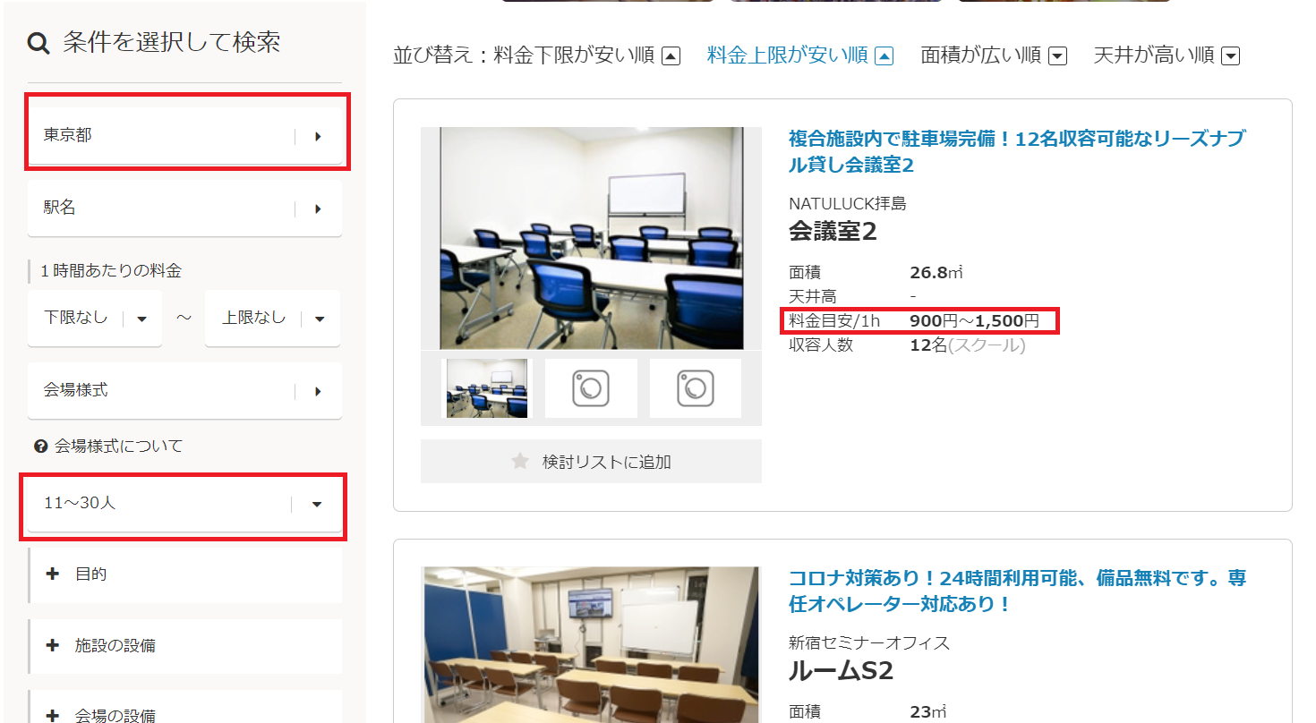
Task: Click the down arrow icon next to 面積が広い順
Action: coord(1057,56)
